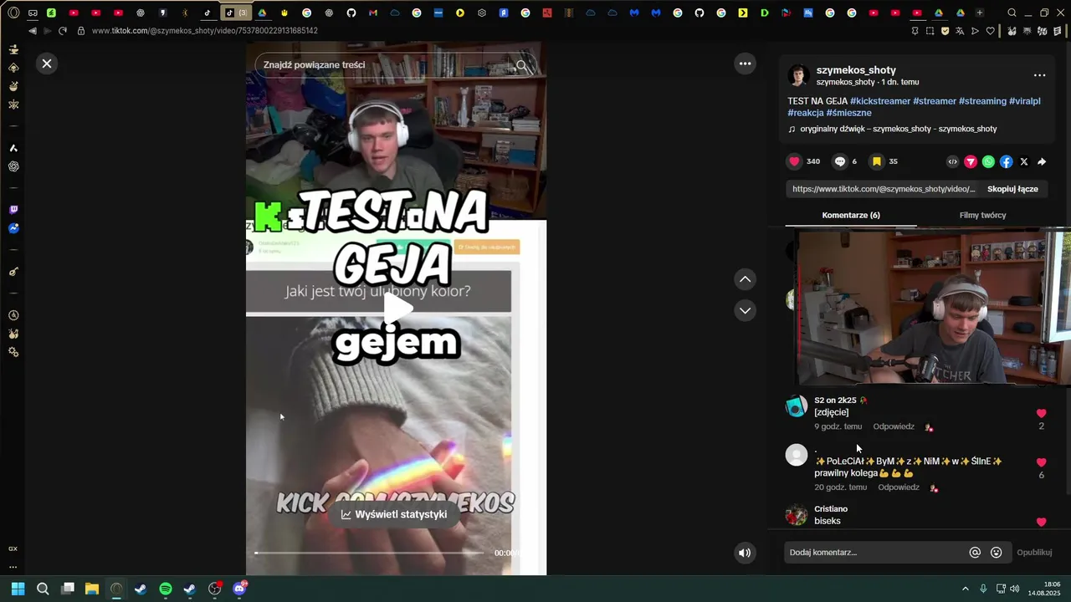This screenshot has height=602, width=1071.
Task: Open Twitch in the browser sidebar
Action: pyautogui.click(x=13, y=210)
